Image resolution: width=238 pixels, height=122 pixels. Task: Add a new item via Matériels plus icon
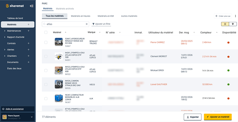[28, 24]
